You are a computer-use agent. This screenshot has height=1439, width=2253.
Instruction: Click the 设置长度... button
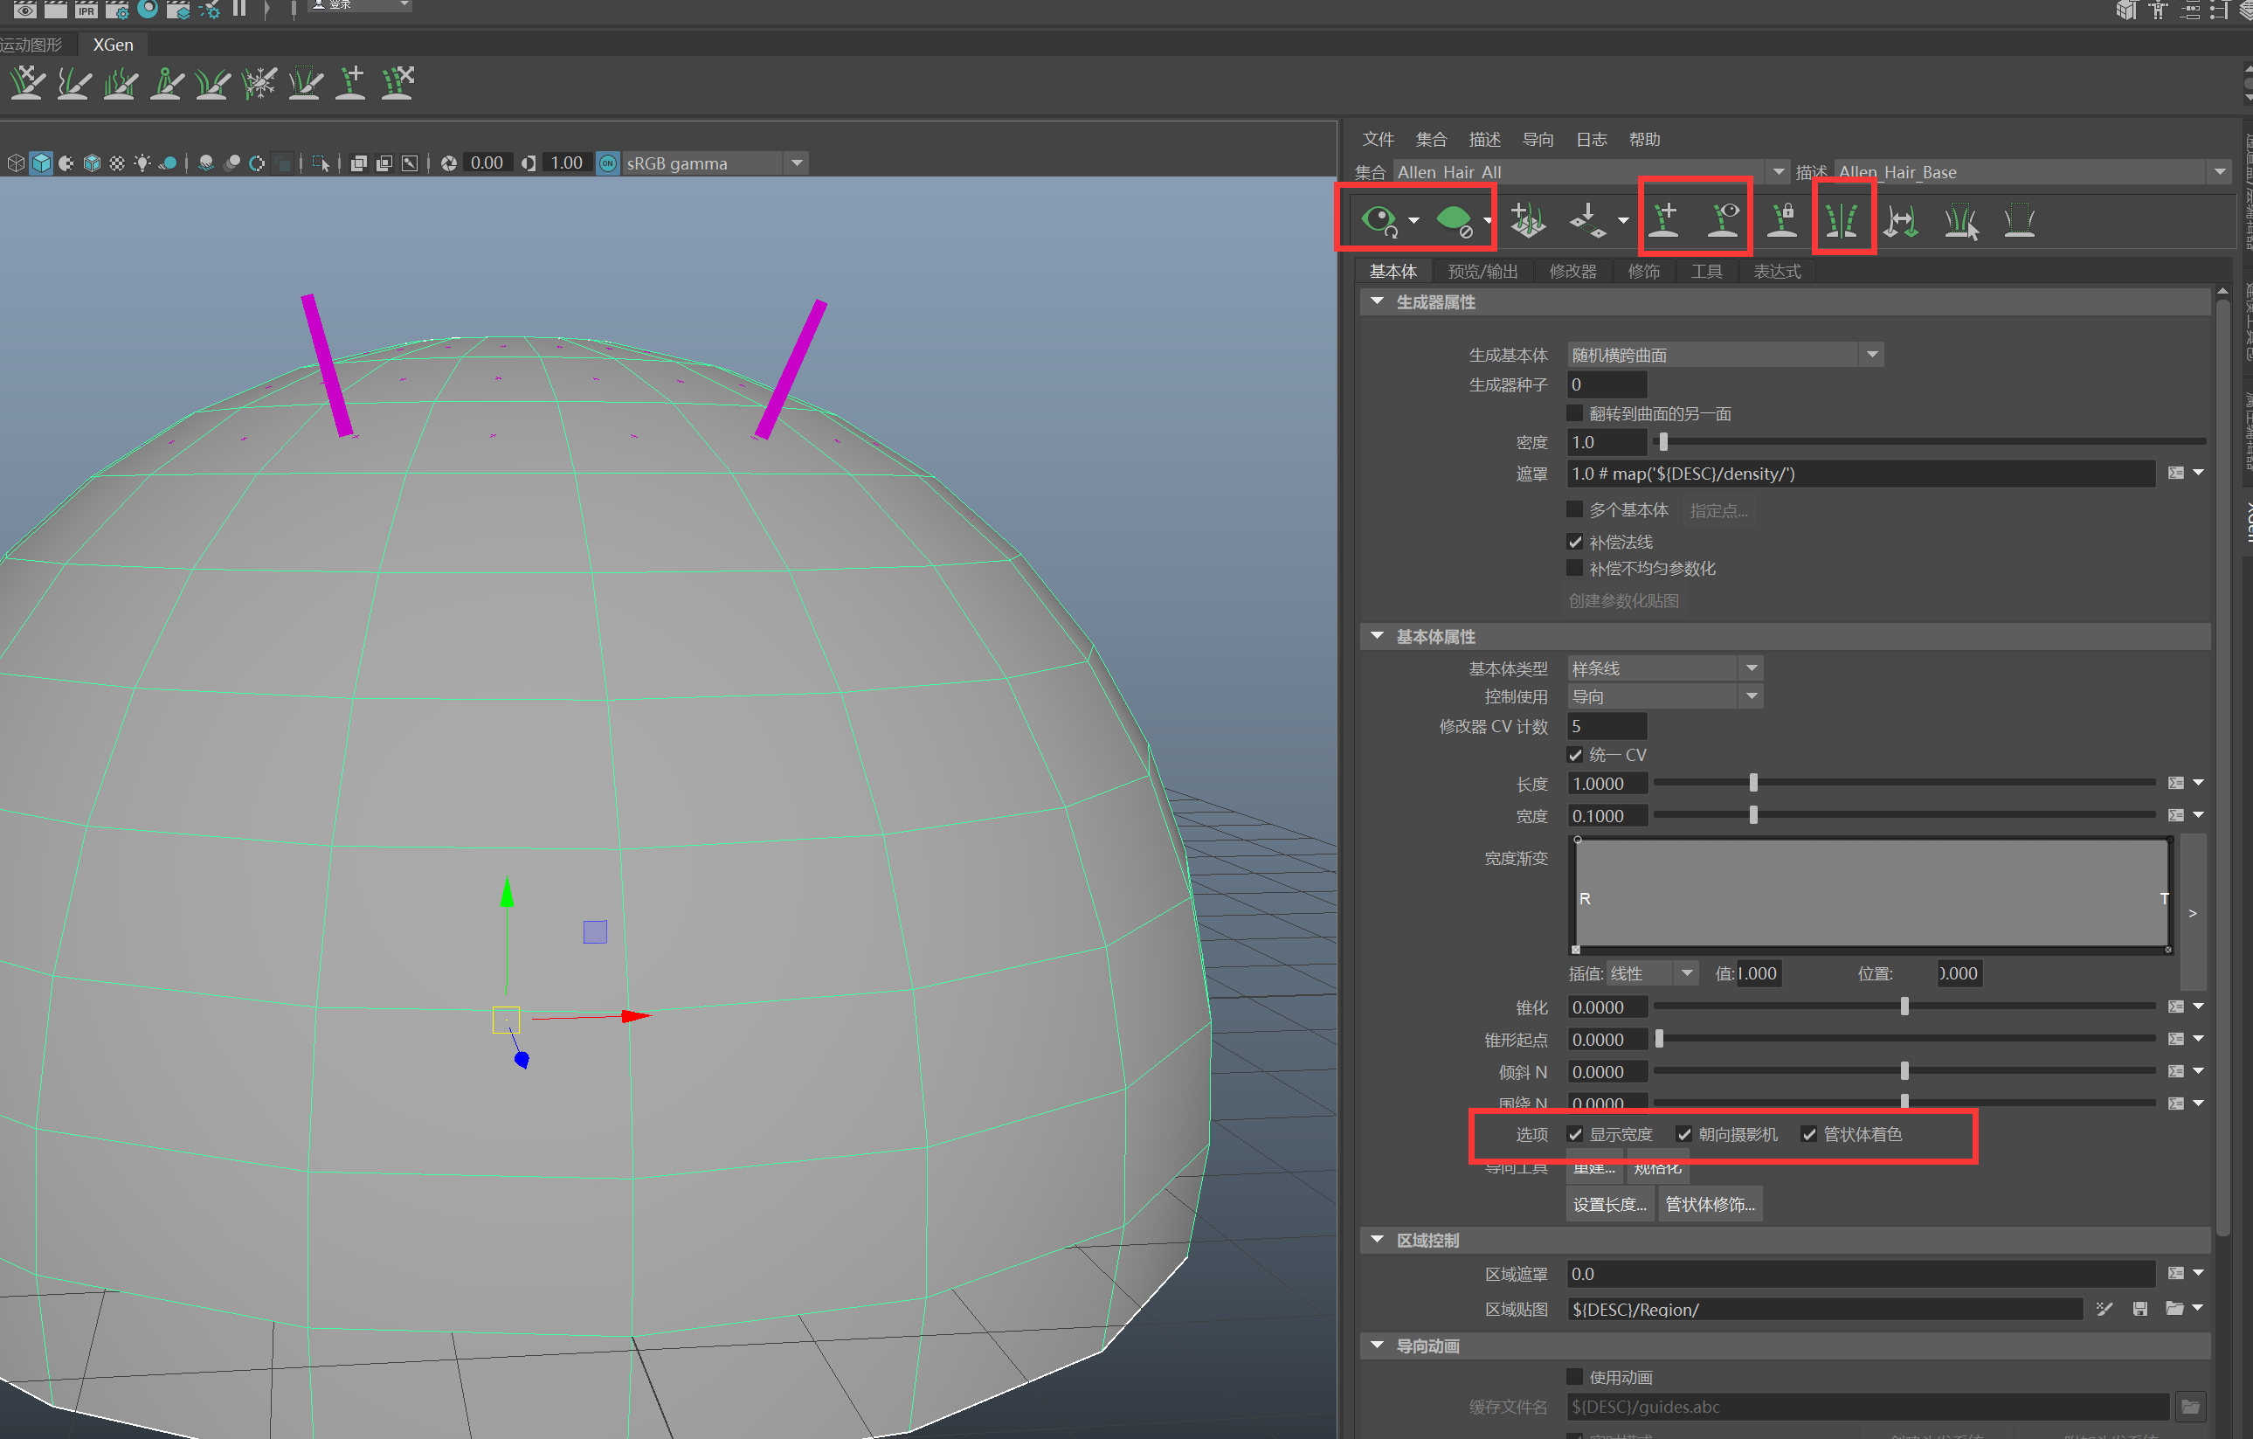1609,1204
